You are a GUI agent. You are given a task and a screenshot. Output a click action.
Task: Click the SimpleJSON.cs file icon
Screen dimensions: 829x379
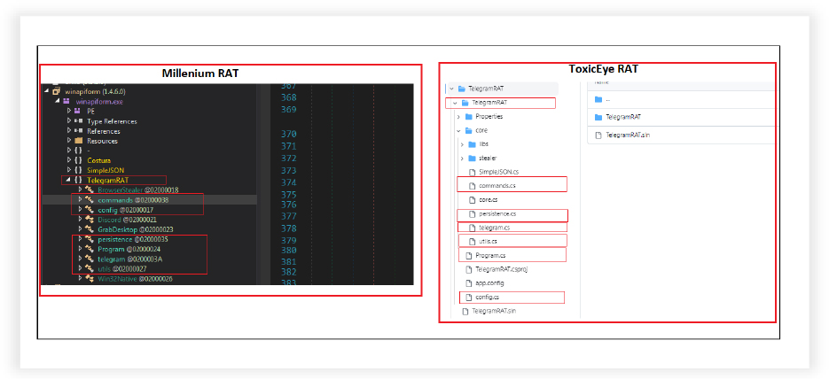point(472,172)
